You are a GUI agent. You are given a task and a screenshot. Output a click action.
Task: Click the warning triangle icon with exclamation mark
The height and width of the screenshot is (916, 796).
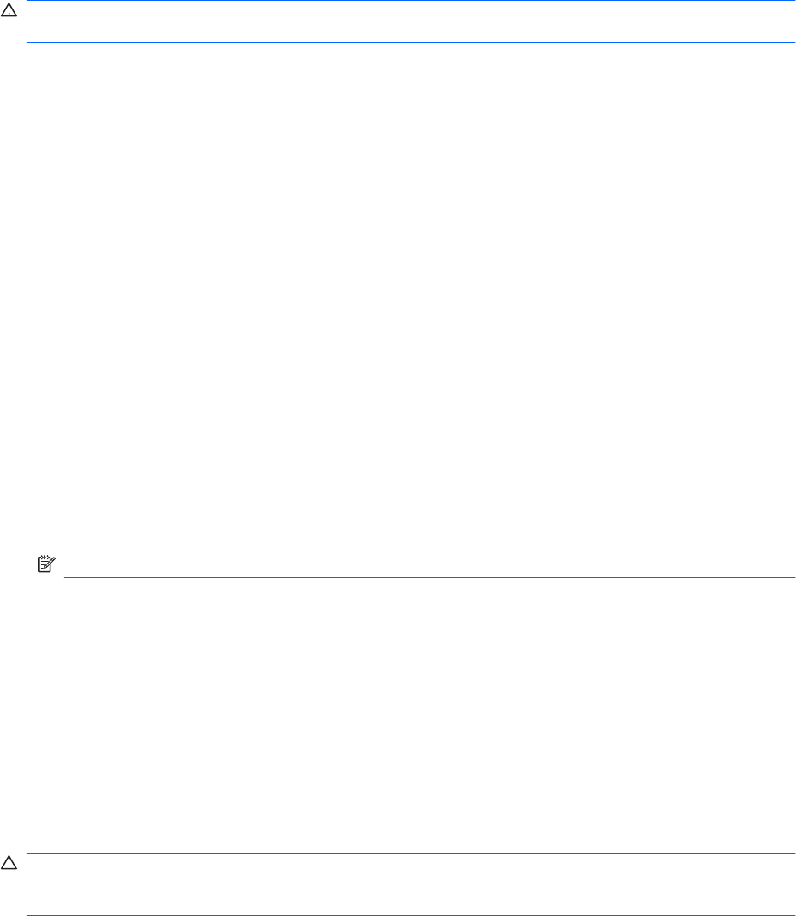coord(9,10)
